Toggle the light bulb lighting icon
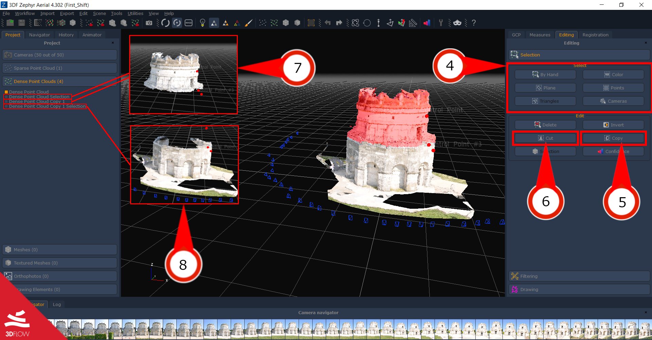 click(x=202, y=23)
